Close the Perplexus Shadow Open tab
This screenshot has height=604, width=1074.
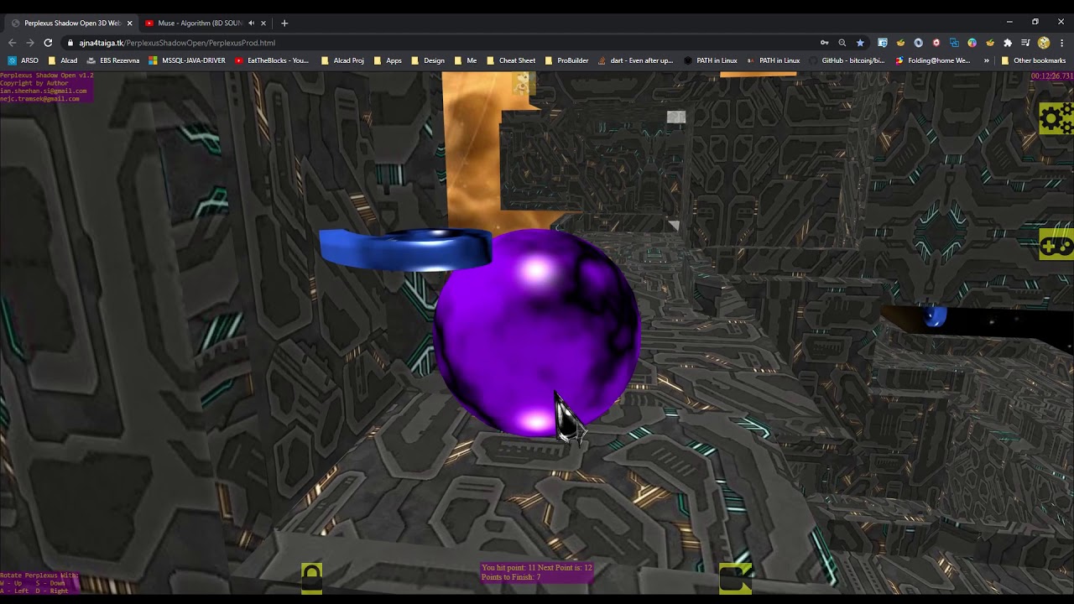point(129,23)
